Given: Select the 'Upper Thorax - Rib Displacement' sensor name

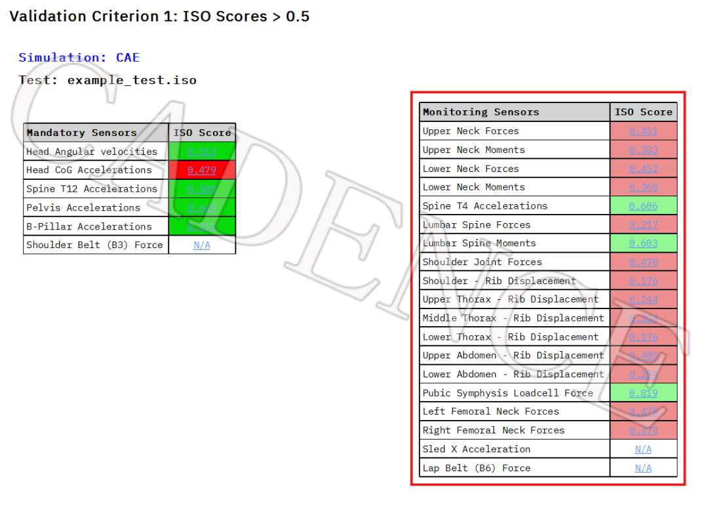Looking at the screenshot, I should [511, 299].
